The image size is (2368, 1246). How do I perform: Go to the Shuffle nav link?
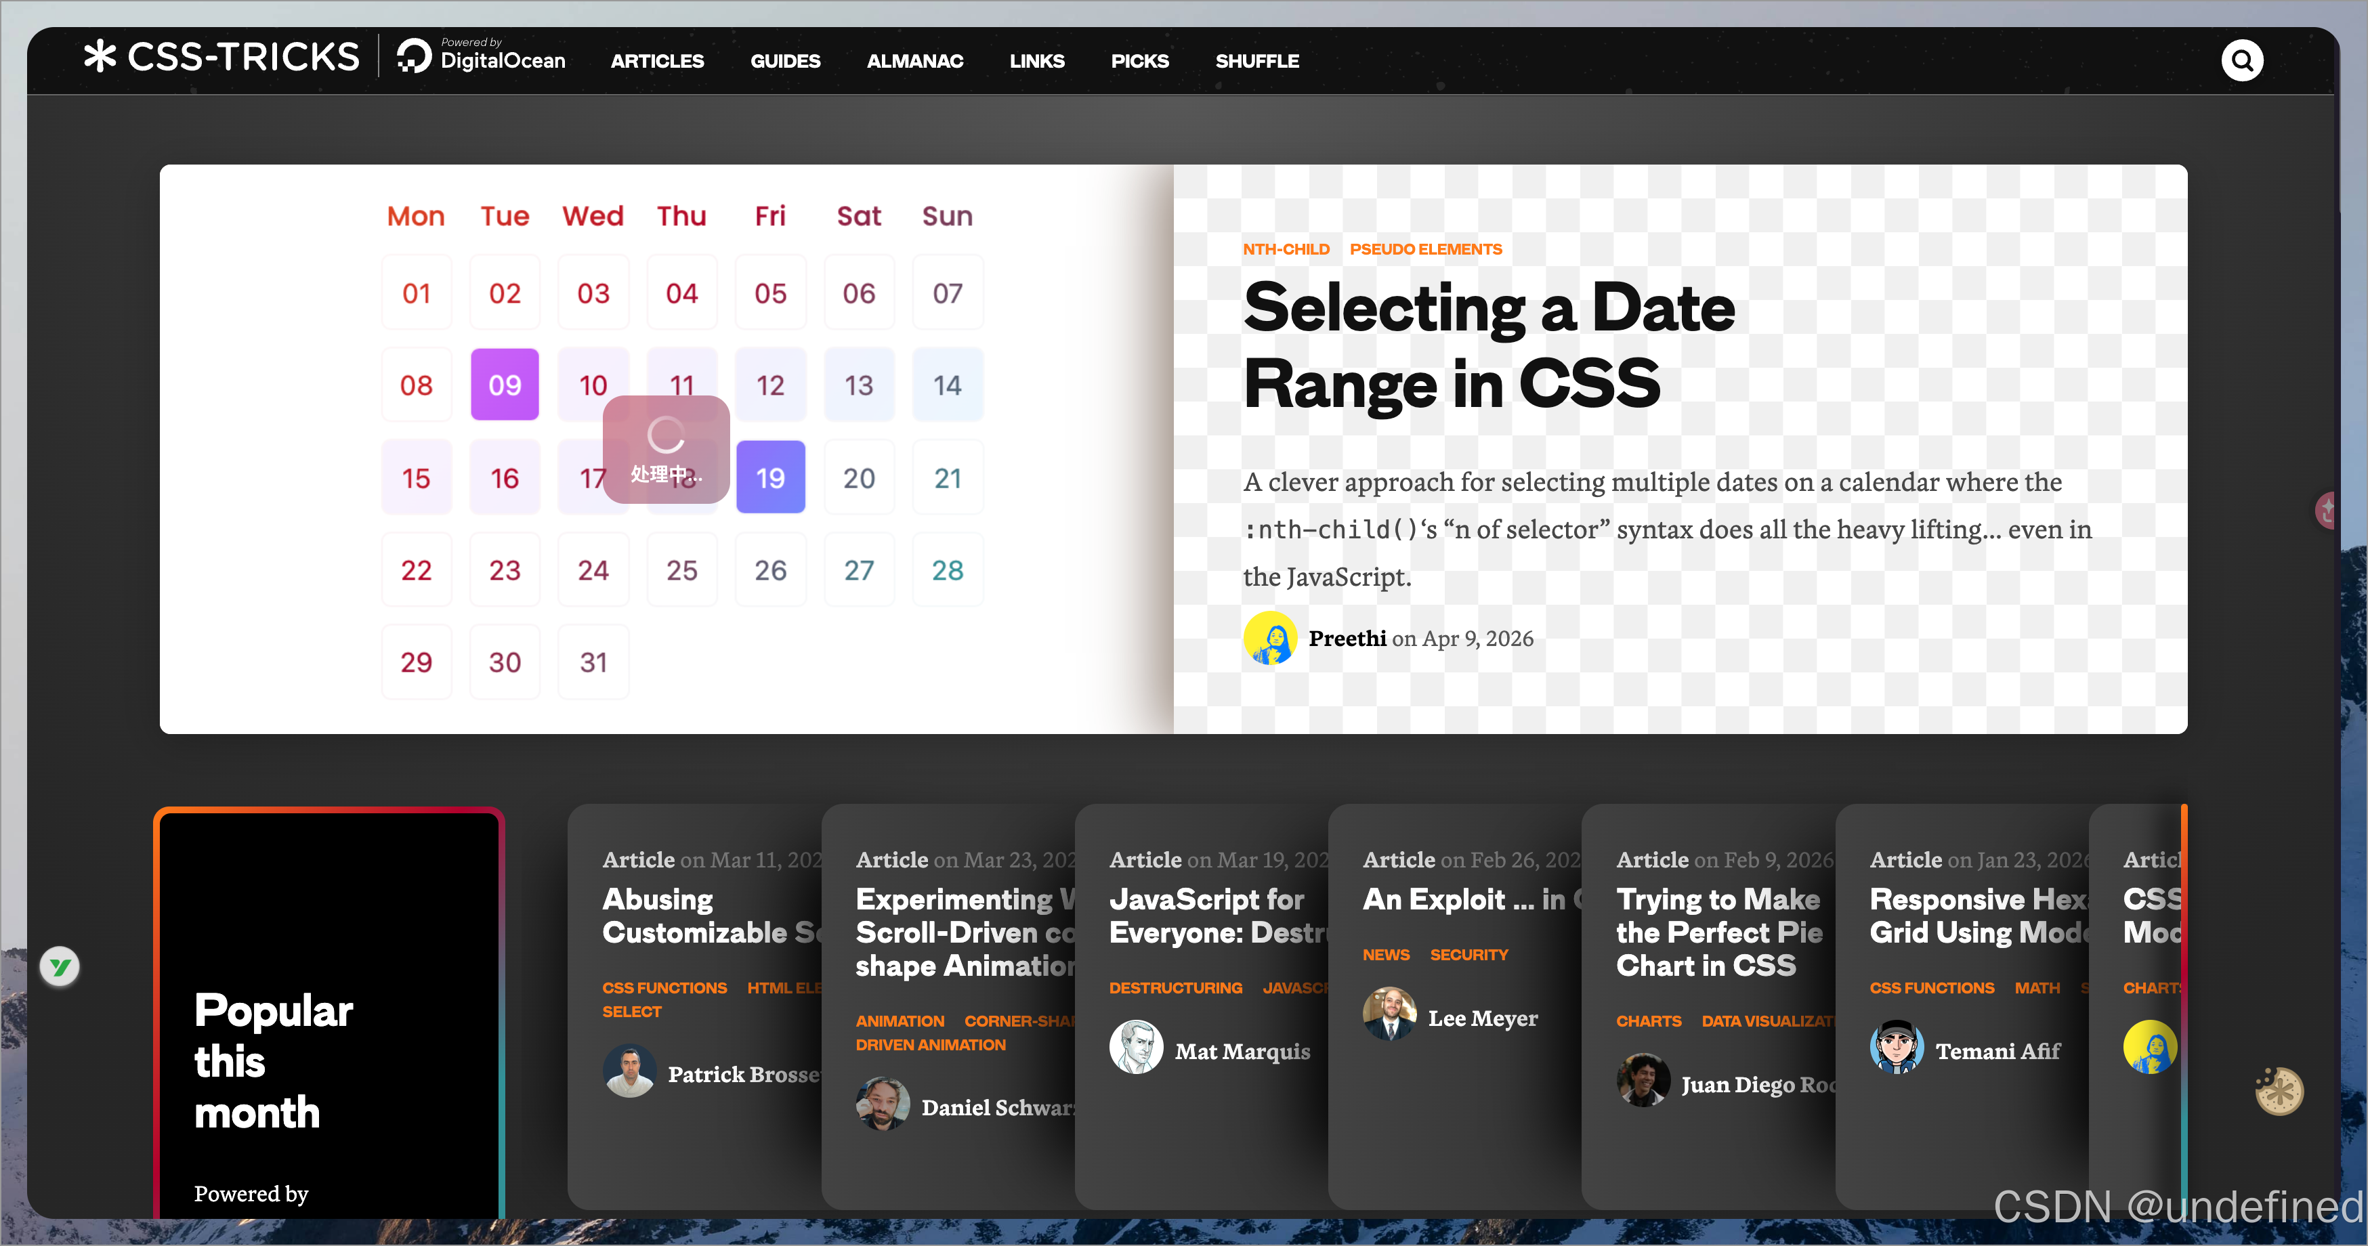[x=1256, y=62]
